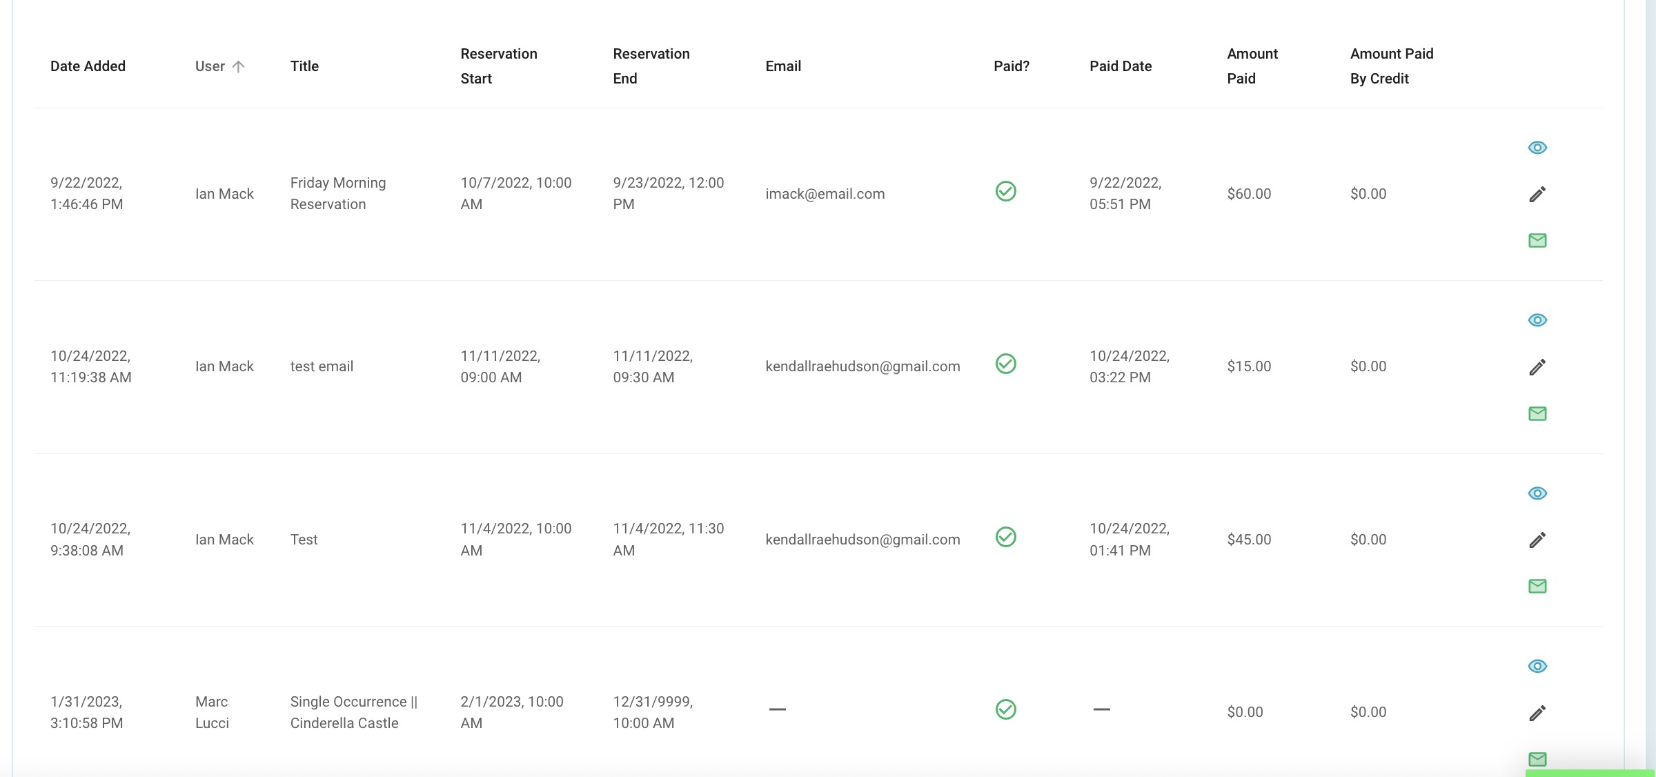Click the imack@email.com email address
1656x777 pixels.
coord(825,194)
